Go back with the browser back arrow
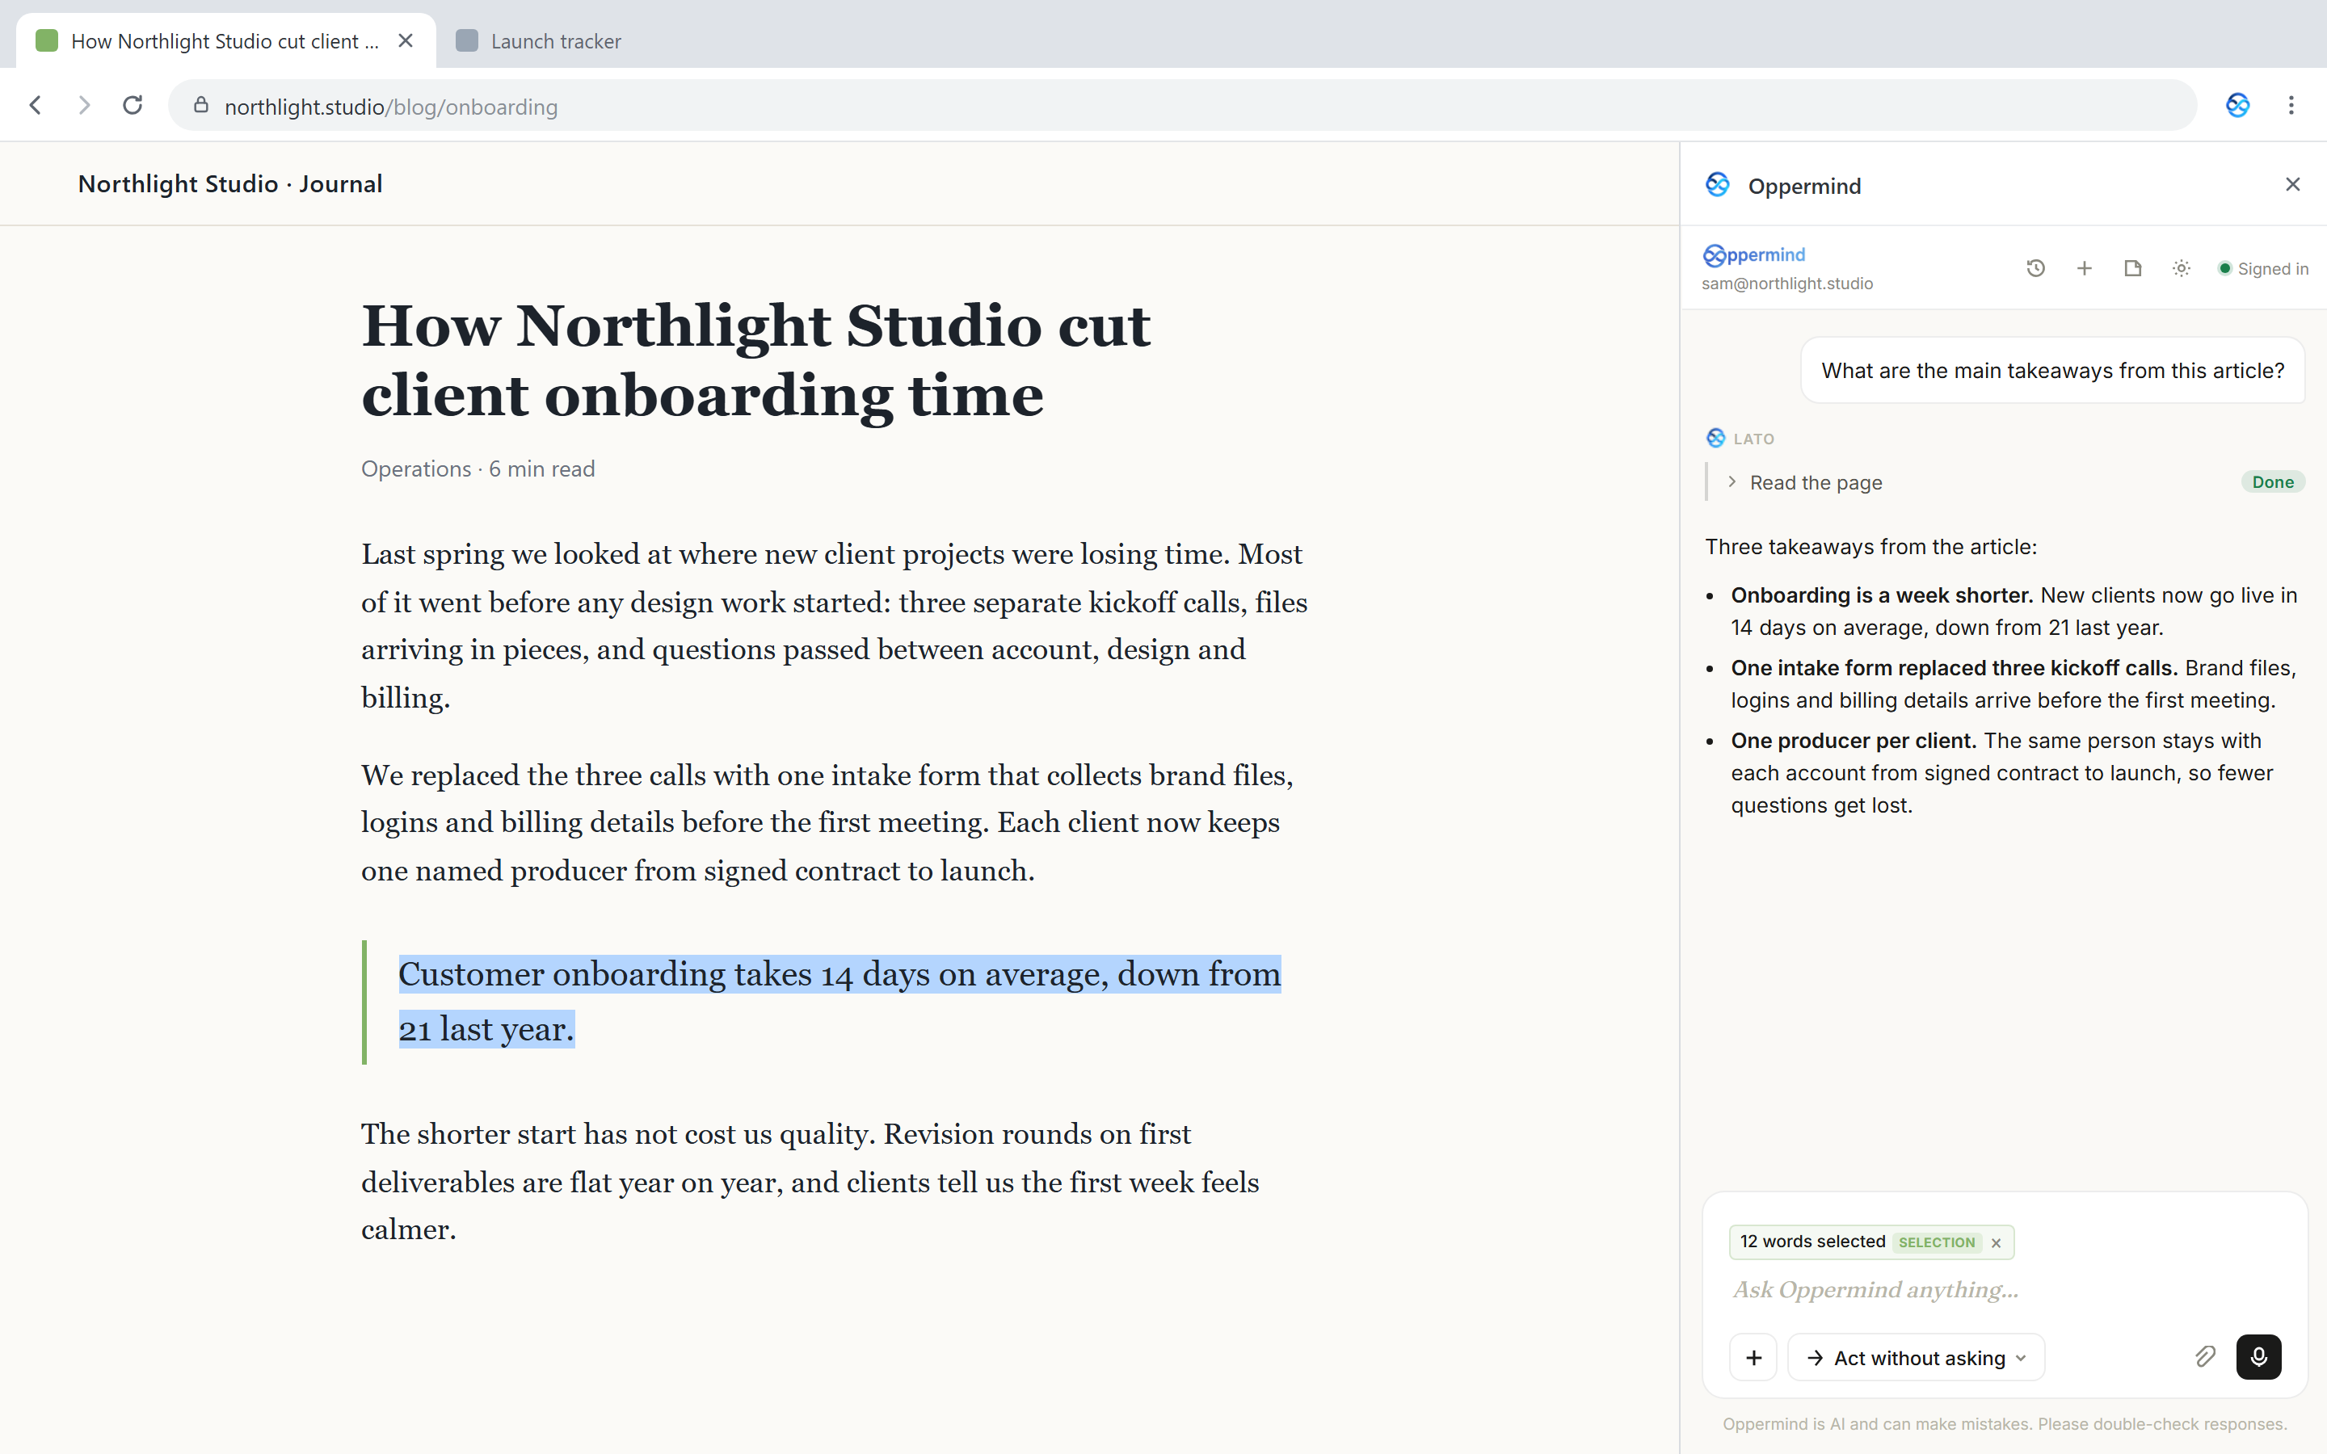This screenshot has height=1454, width=2327. (36, 106)
